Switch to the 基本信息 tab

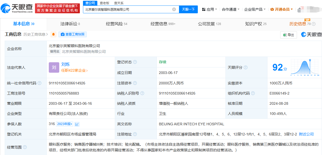coord(23,24)
